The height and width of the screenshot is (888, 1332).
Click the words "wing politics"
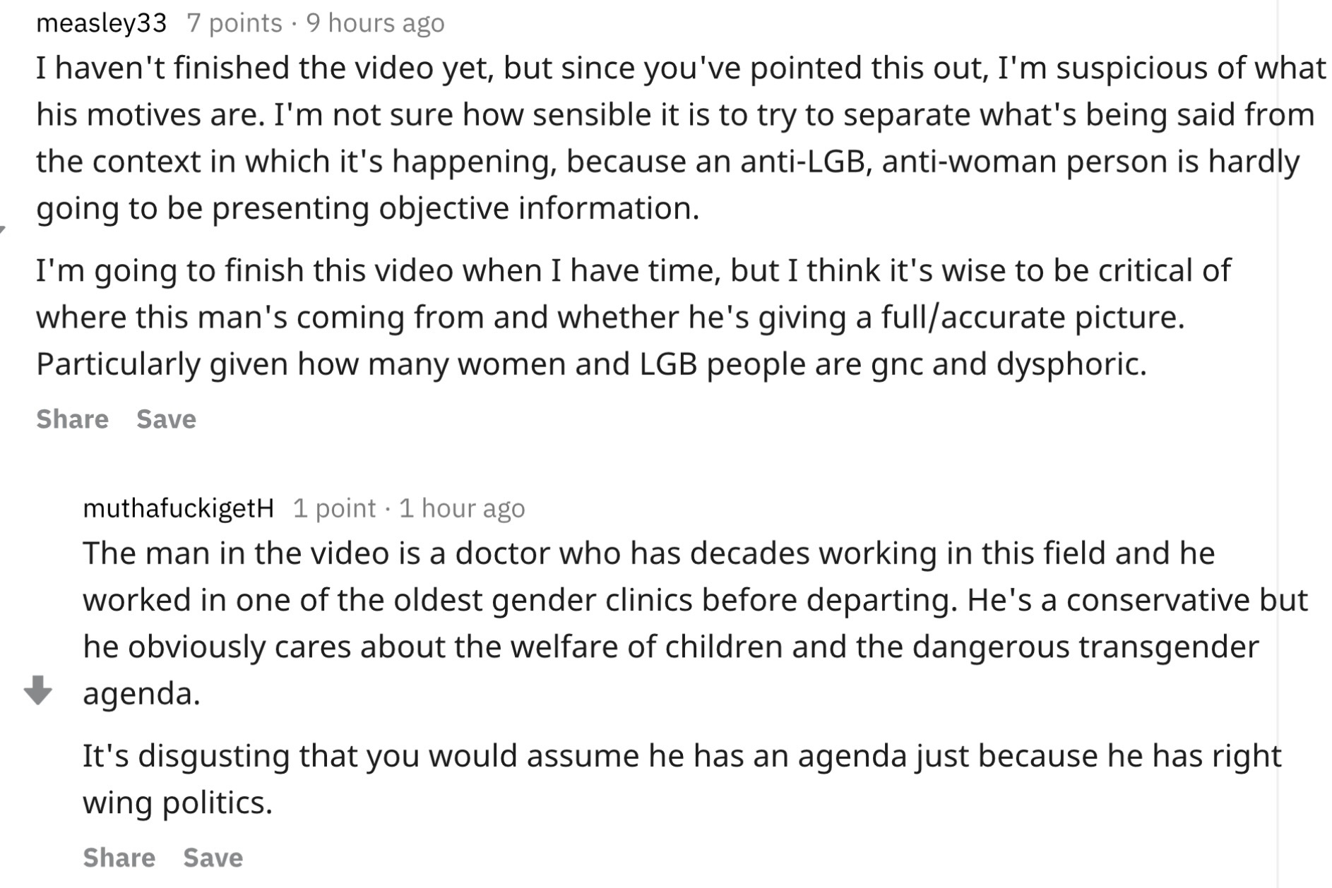coord(177,803)
